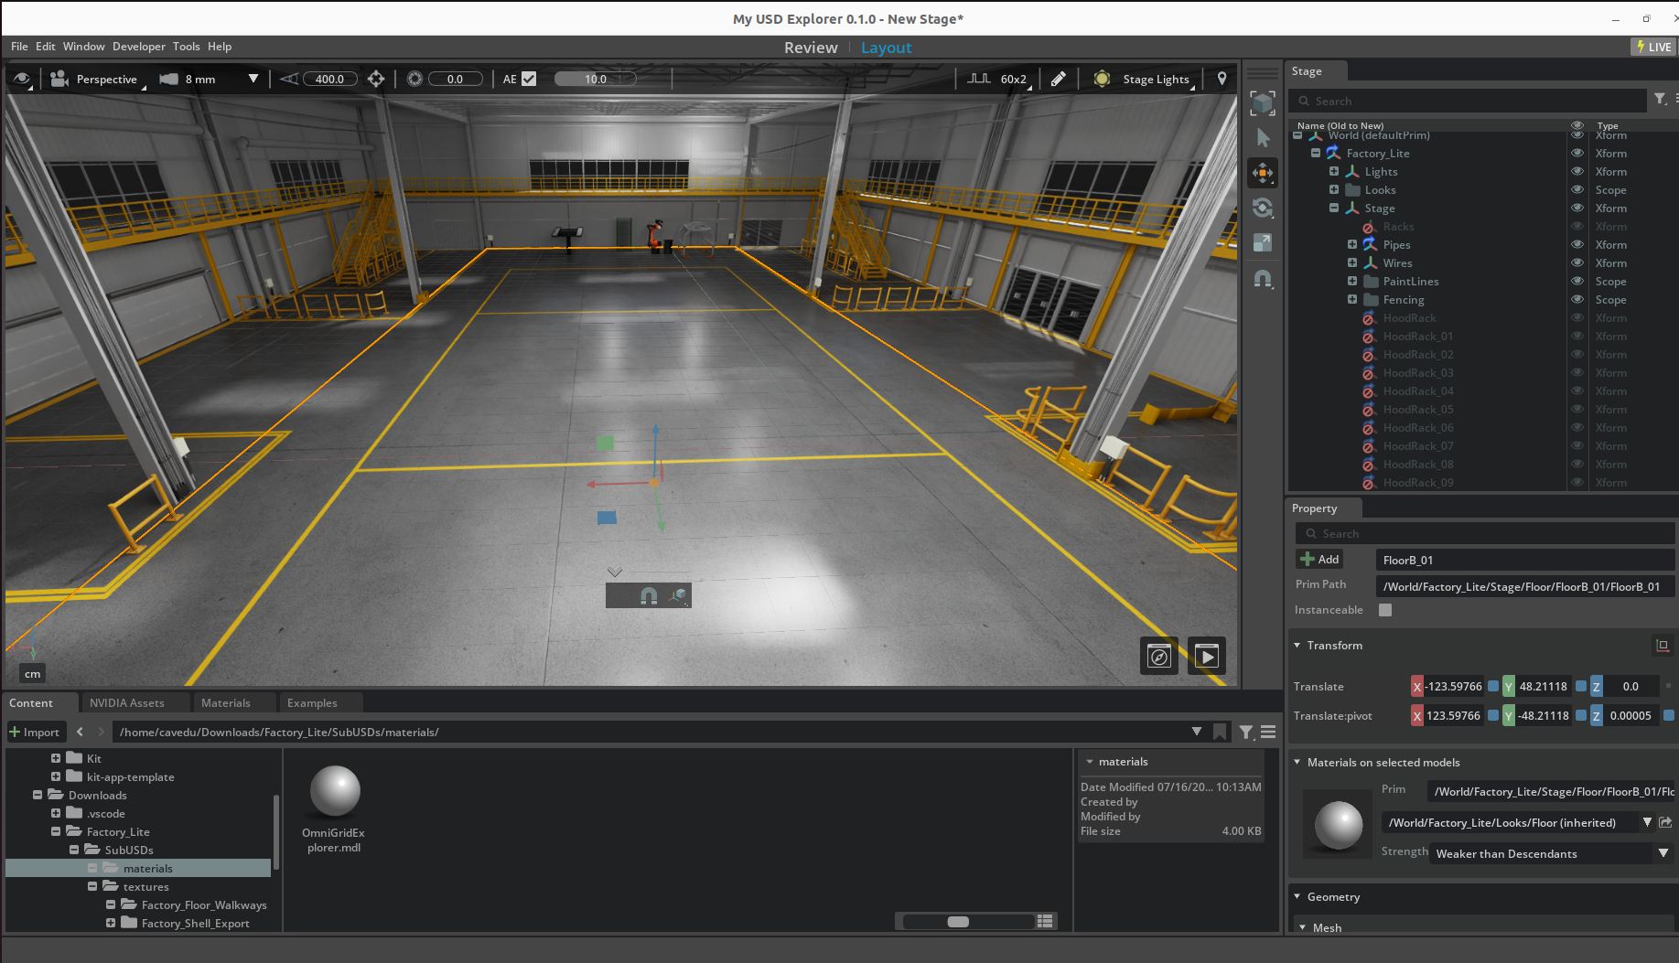Expand the Lights tree item
Image resolution: width=1679 pixels, height=963 pixels.
coord(1334,172)
